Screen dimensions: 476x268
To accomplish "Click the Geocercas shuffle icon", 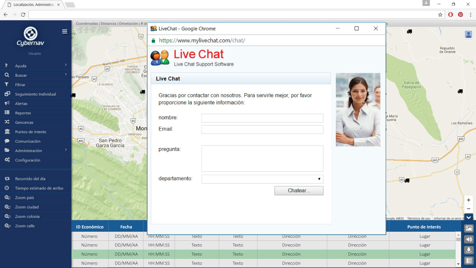I will pos(7,122).
